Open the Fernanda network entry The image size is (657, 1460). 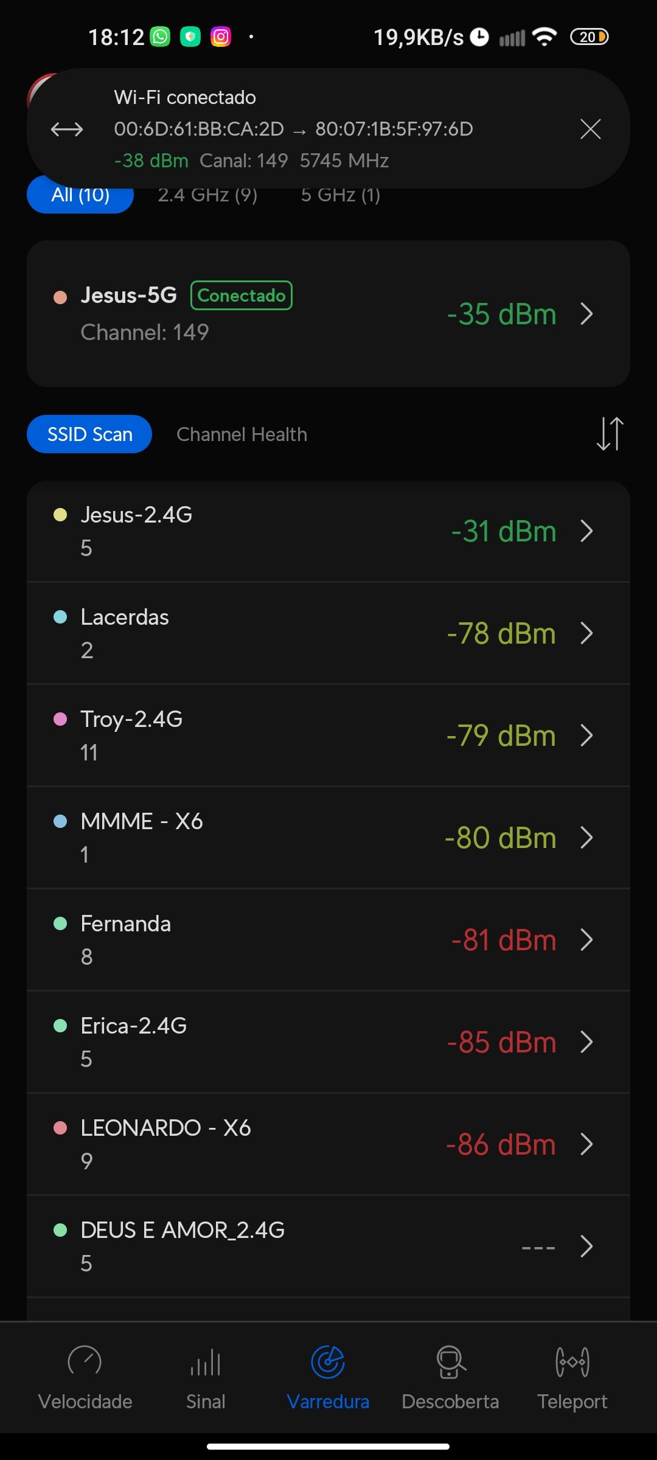[328, 940]
